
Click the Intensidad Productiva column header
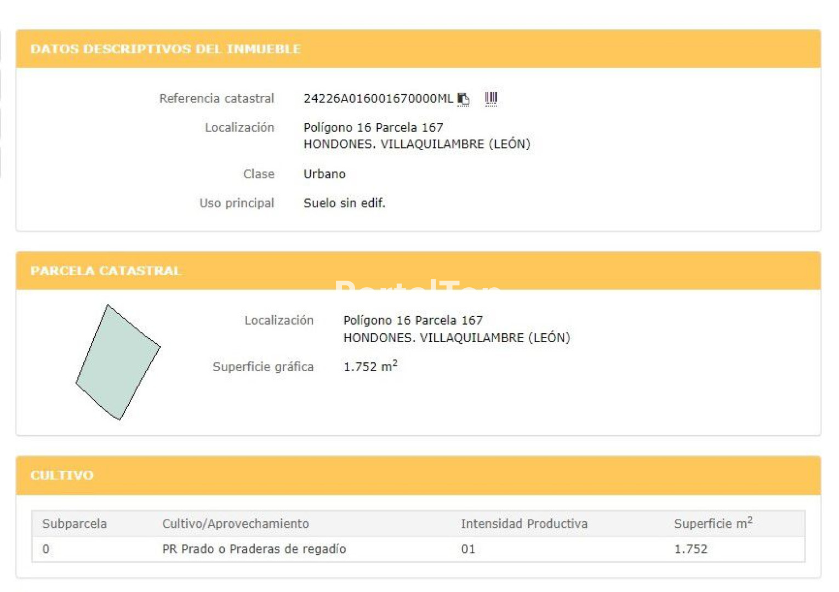click(x=524, y=524)
